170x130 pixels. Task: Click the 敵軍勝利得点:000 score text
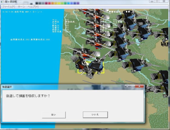[x=40, y=40]
